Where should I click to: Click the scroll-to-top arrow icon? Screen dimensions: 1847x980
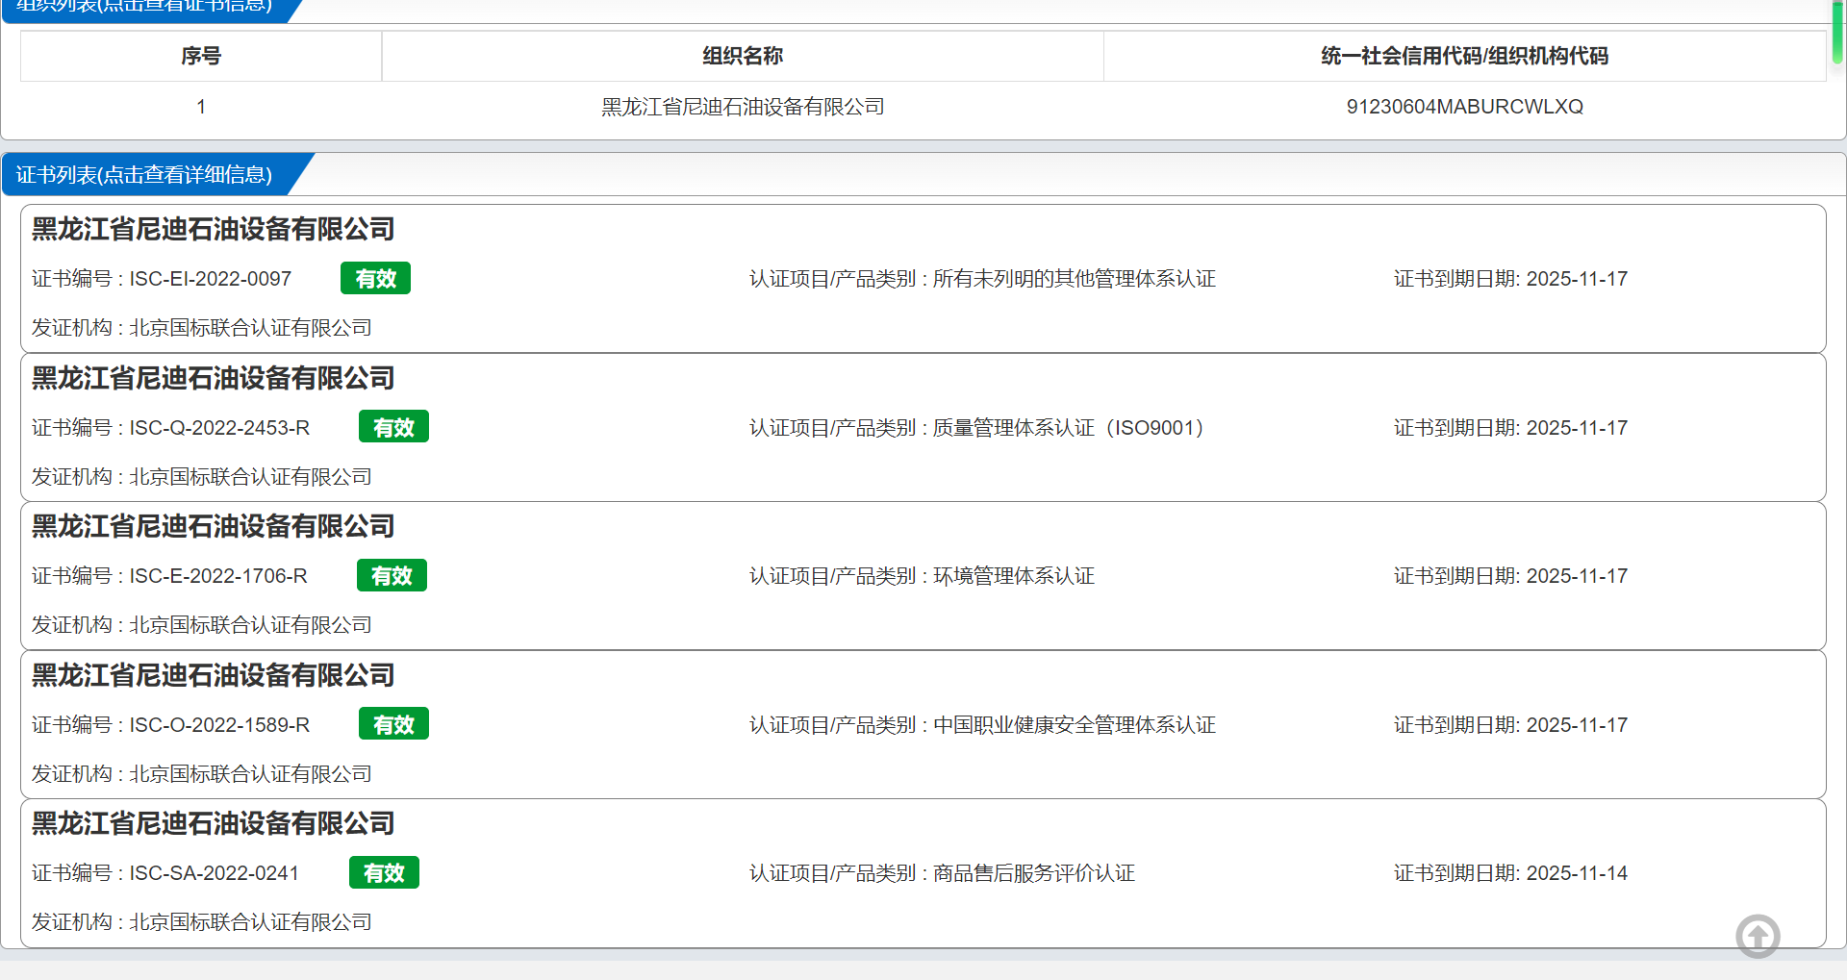[x=1758, y=936]
